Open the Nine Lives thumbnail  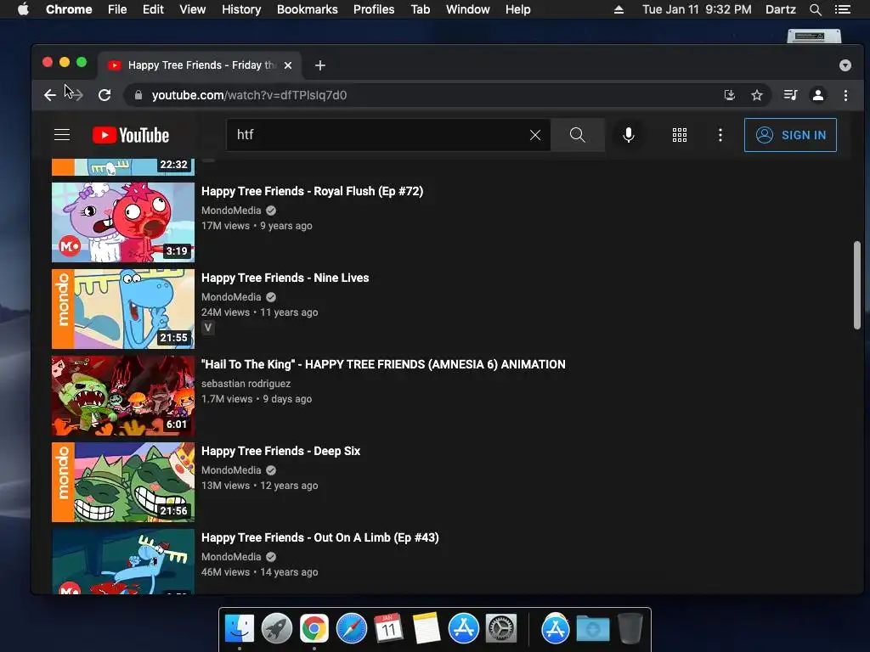123,309
